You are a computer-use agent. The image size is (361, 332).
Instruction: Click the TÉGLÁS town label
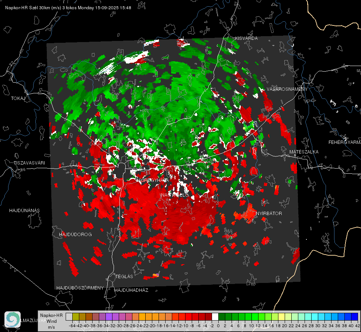(x=124, y=276)
